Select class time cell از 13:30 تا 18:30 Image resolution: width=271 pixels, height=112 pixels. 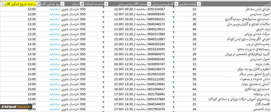pyautogui.click(x=126, y=99)
